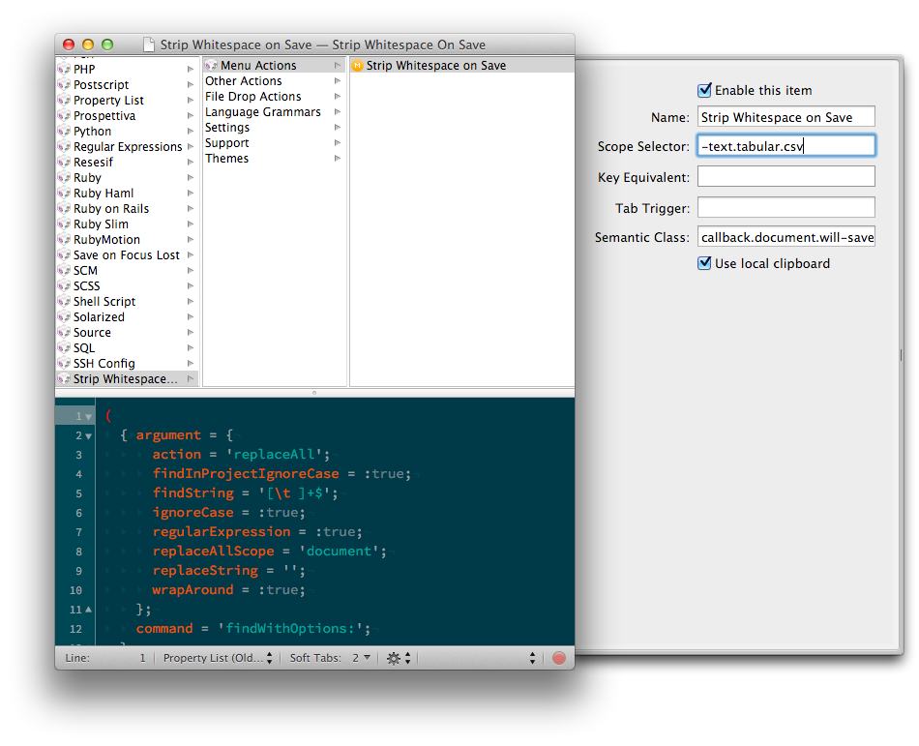Click the Python bundle icon
The width and height of the screenshot is (919, 746).
(x=64, y=132)
